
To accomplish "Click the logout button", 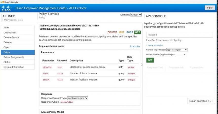I will click(x=210, y=8).
